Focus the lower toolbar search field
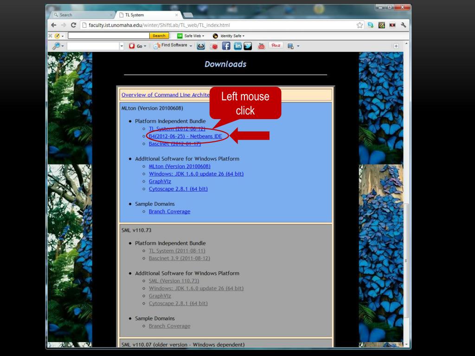Screen dimensions: 475x356 pyautogui.click(x=93, y=46)
